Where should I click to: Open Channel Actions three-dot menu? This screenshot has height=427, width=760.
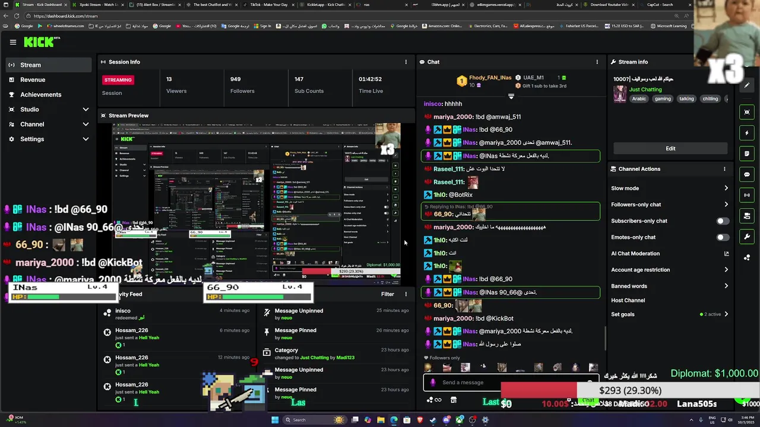coord(724,169)
